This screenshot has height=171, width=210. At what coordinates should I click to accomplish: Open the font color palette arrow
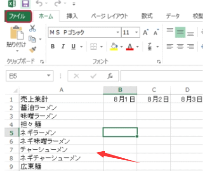[138, 47]
